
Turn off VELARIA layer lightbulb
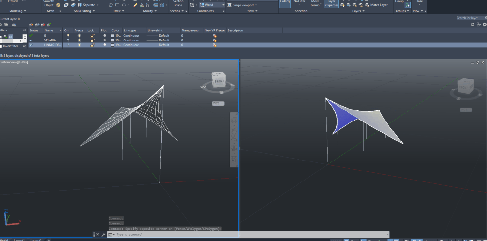[68, 40]
